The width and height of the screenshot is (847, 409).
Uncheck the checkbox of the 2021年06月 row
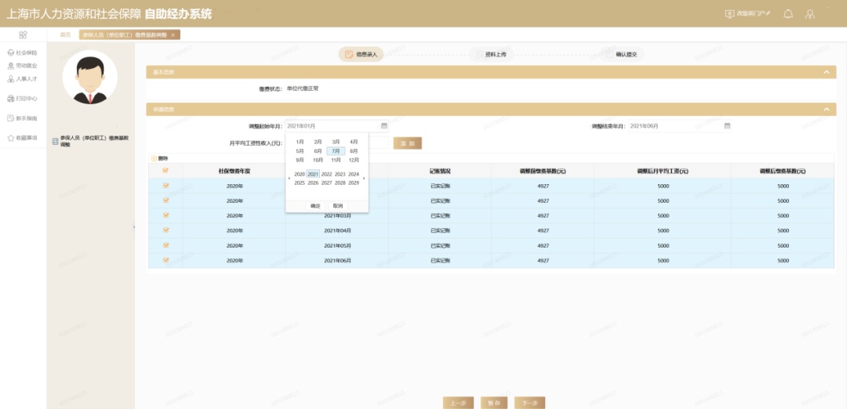coord(165,260)
